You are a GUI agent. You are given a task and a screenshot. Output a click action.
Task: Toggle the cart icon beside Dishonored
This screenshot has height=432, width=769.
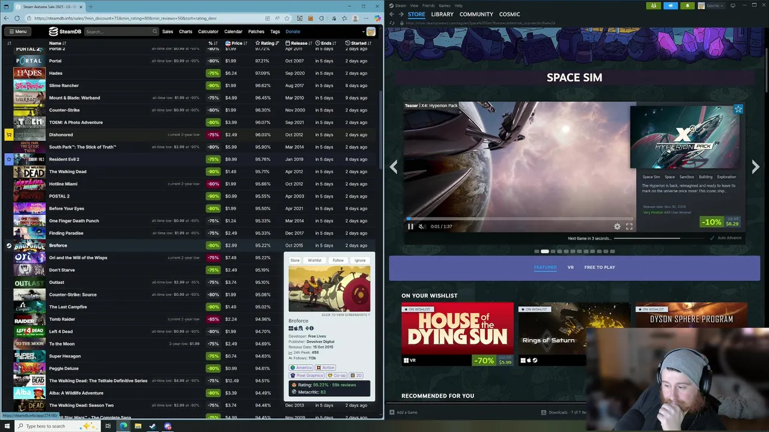point(9,135)
